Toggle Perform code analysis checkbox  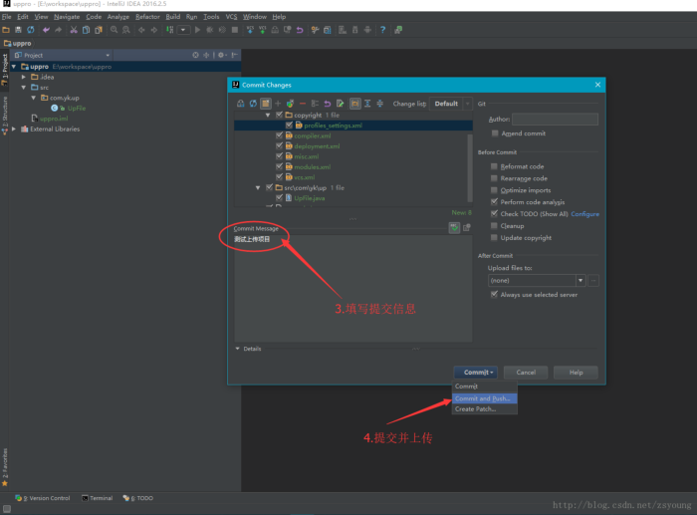495,202
